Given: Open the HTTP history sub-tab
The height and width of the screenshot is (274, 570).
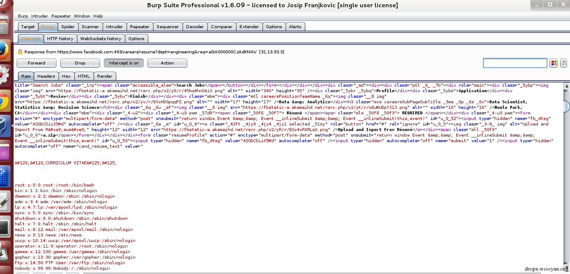Looking at the screenshot, I should coord(60,38).
